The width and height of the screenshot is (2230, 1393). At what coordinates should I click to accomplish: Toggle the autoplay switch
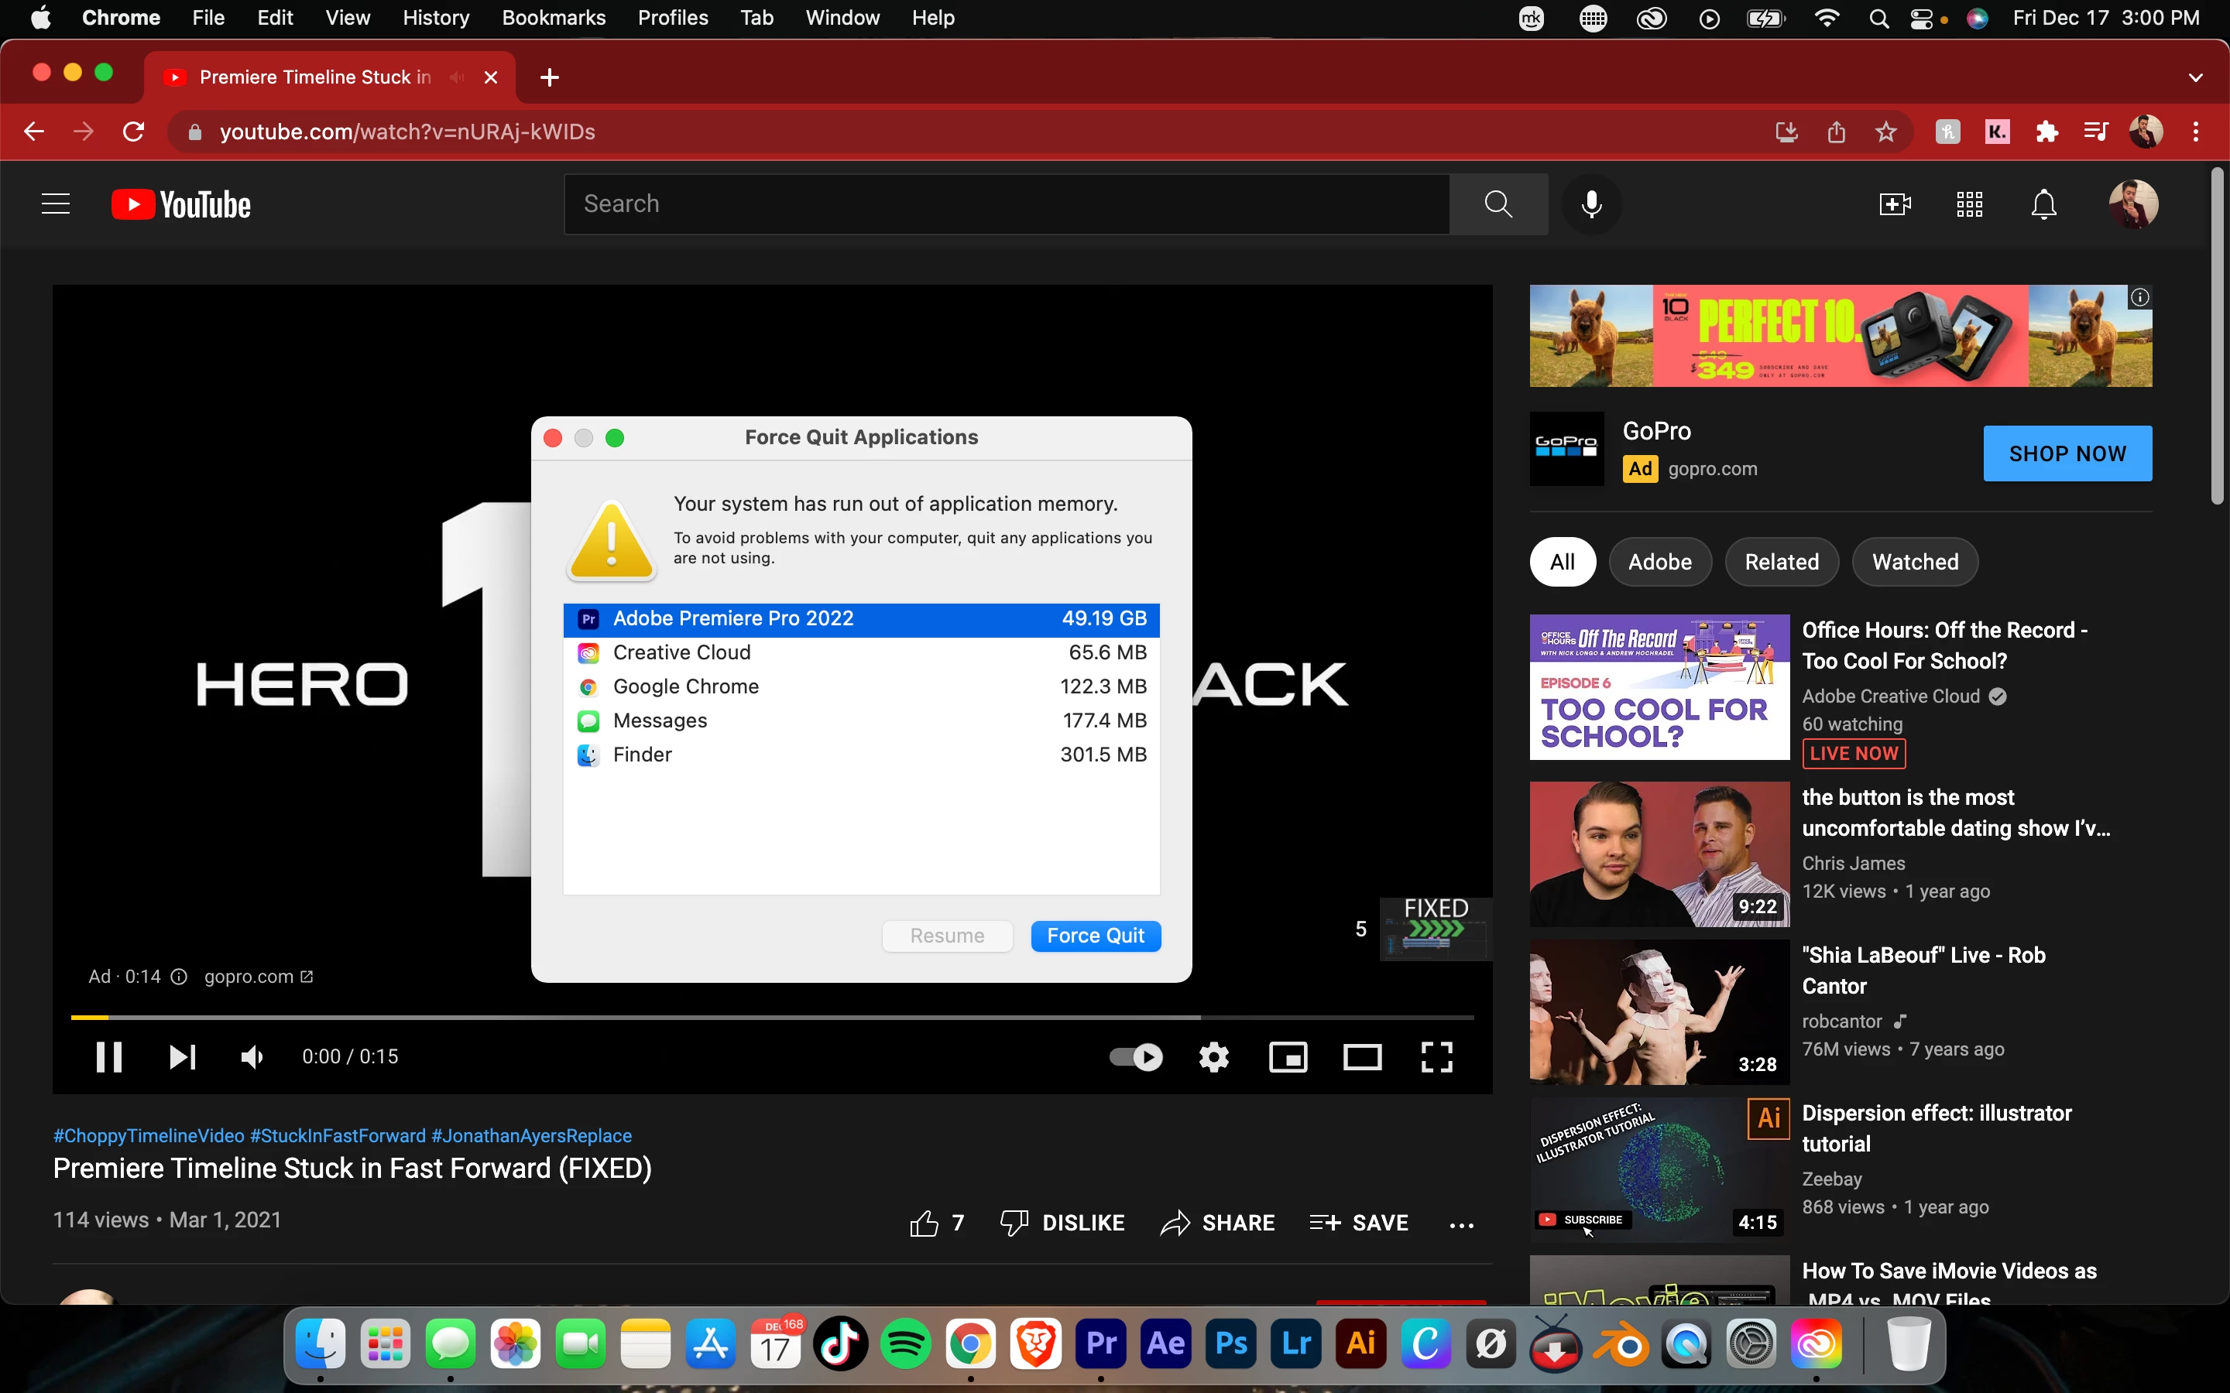(x=1136, y=1056)
